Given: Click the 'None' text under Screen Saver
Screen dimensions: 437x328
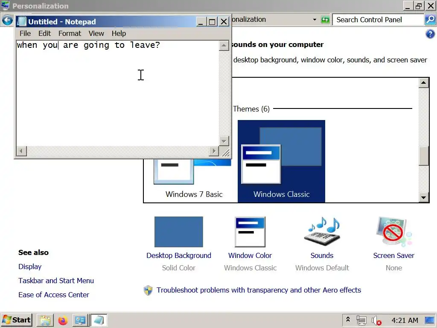Looking at the screenshot, I should pyautogui.click(x=394, y=268).
